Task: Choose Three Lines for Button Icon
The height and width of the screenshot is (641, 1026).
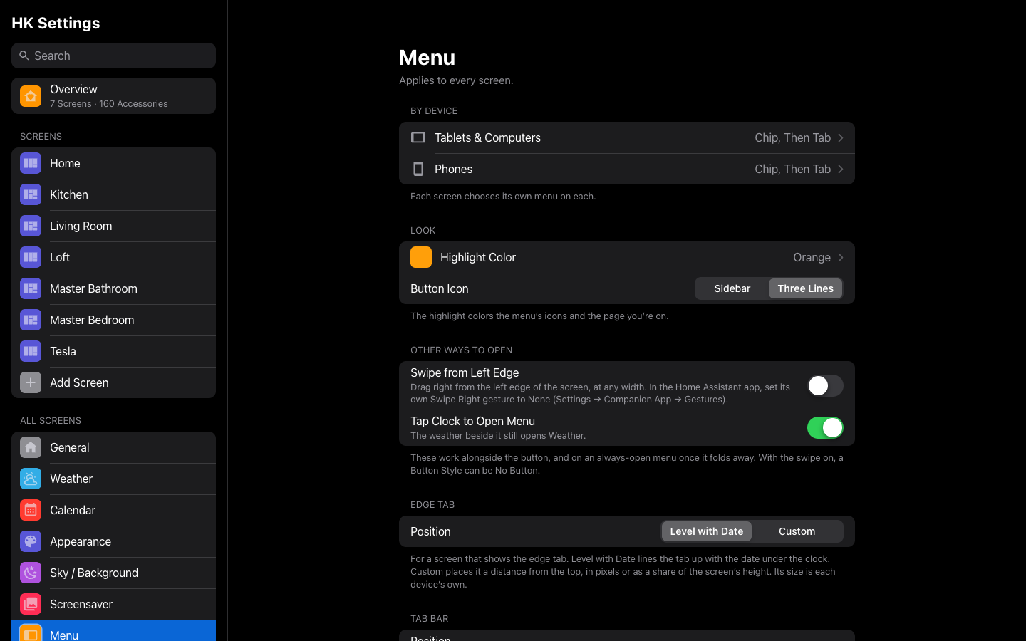Action: point(805,288)
